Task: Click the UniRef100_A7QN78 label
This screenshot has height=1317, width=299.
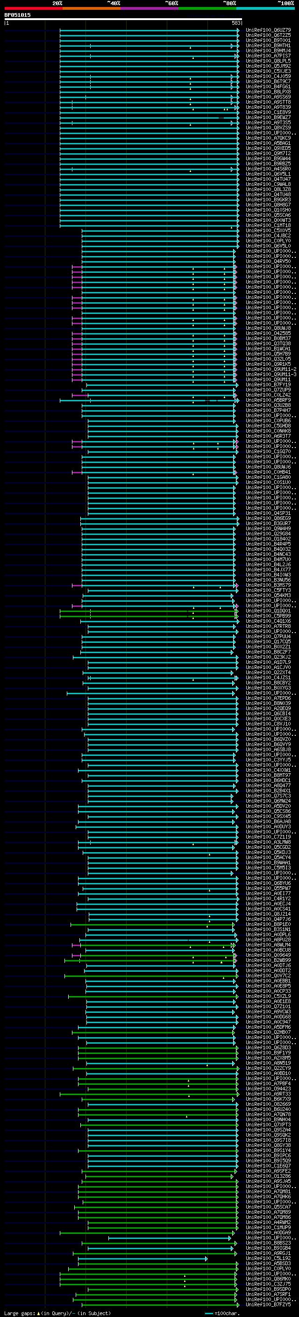Action: pos(268,1115)
